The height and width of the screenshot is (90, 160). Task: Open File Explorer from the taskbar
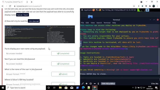click(x=60, y=88)
